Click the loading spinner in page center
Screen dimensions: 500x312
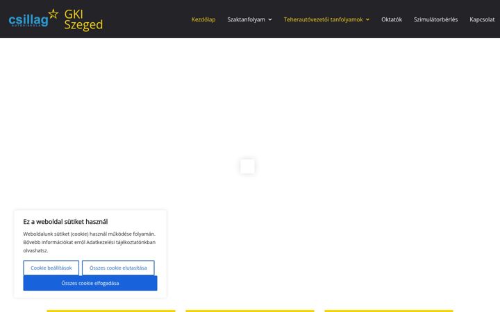pos(247,166)
